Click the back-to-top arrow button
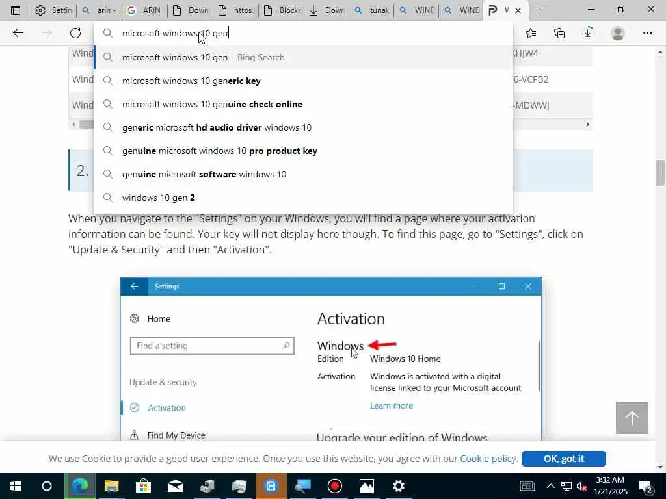The height and width of the screenshot is (499, 666). click(632, 418)
